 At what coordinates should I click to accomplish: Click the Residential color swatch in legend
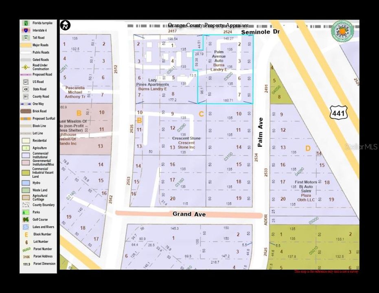(x=26, y=140)
